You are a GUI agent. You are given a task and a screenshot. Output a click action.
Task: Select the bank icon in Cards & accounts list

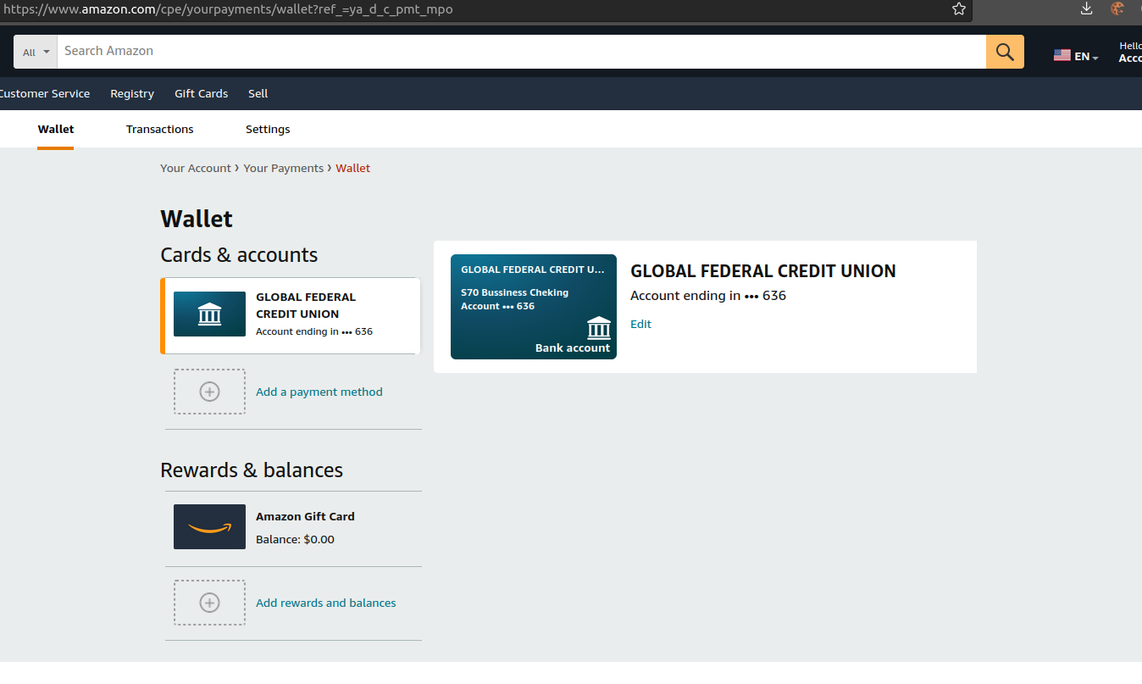209,314
